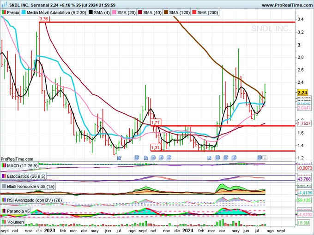This screenshot has height=235, width=314.
Task: Click the -4,4136 Koncorde value
Action: pyautogui.click(x=304, y=193)
